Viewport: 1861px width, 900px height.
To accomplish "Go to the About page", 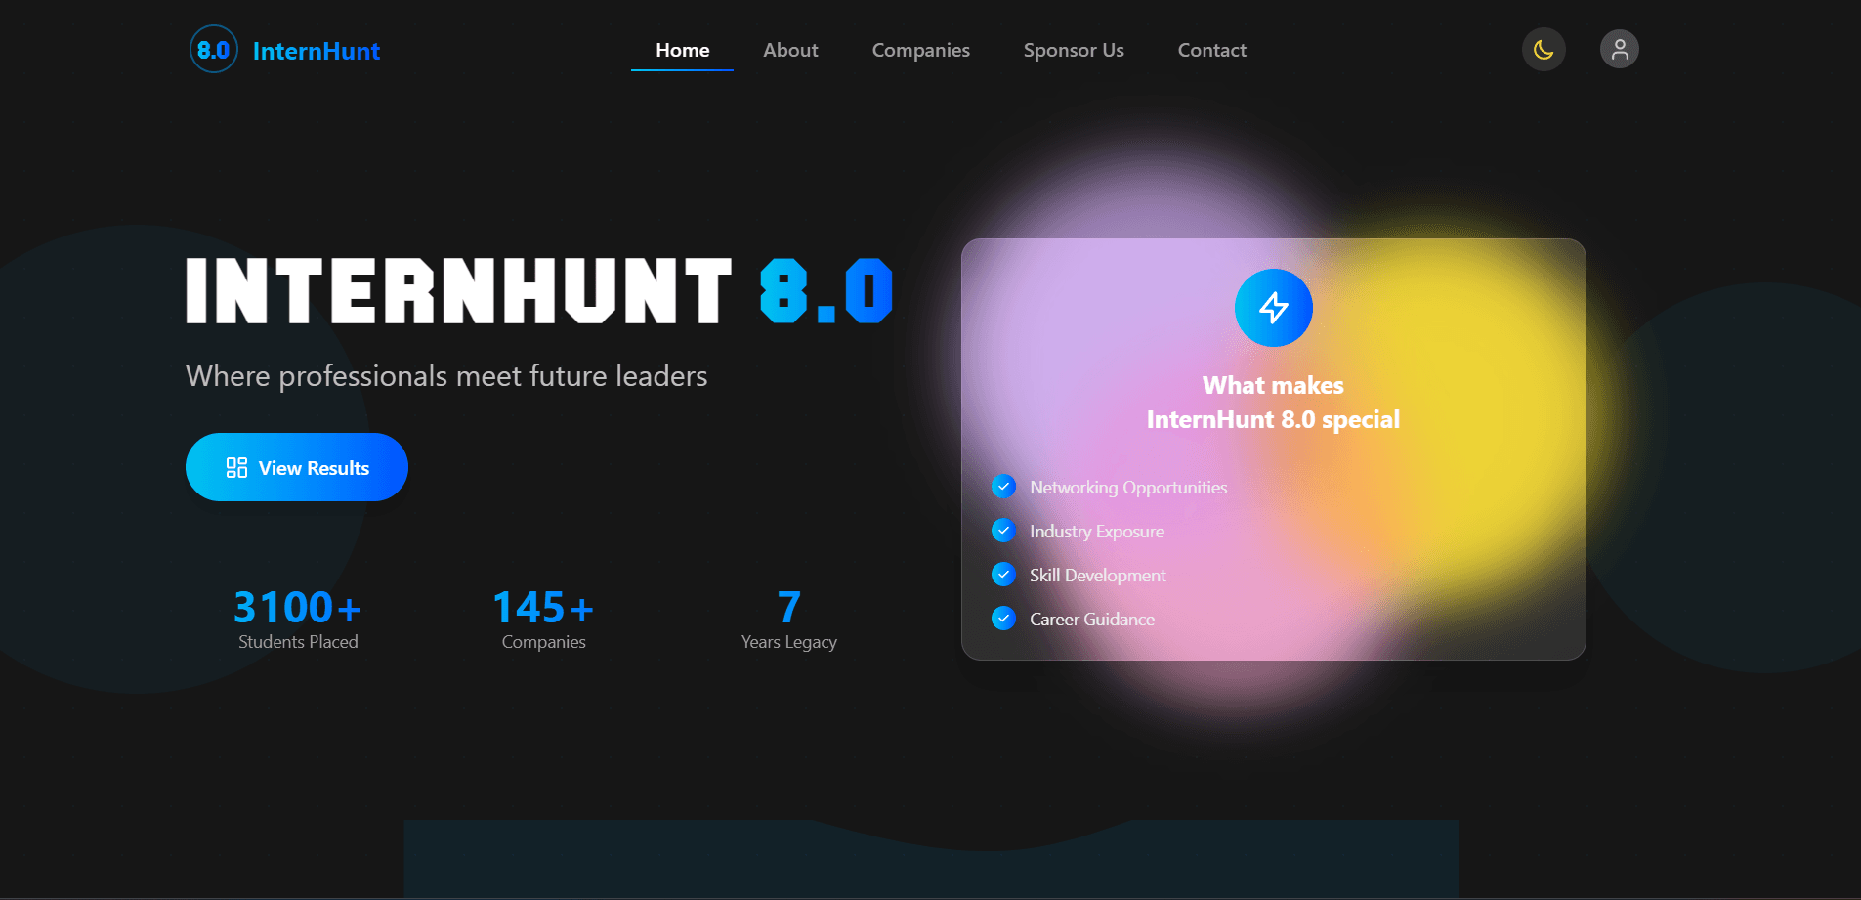I will point(790,50).
